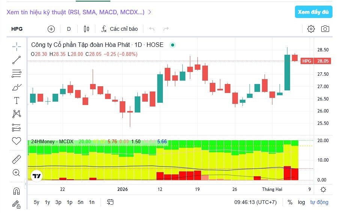
Task: Toggle percent scale mode
Action: [x=290, y=202]
